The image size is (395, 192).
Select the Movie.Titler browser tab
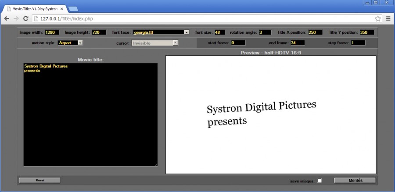[x=33, y=9]
